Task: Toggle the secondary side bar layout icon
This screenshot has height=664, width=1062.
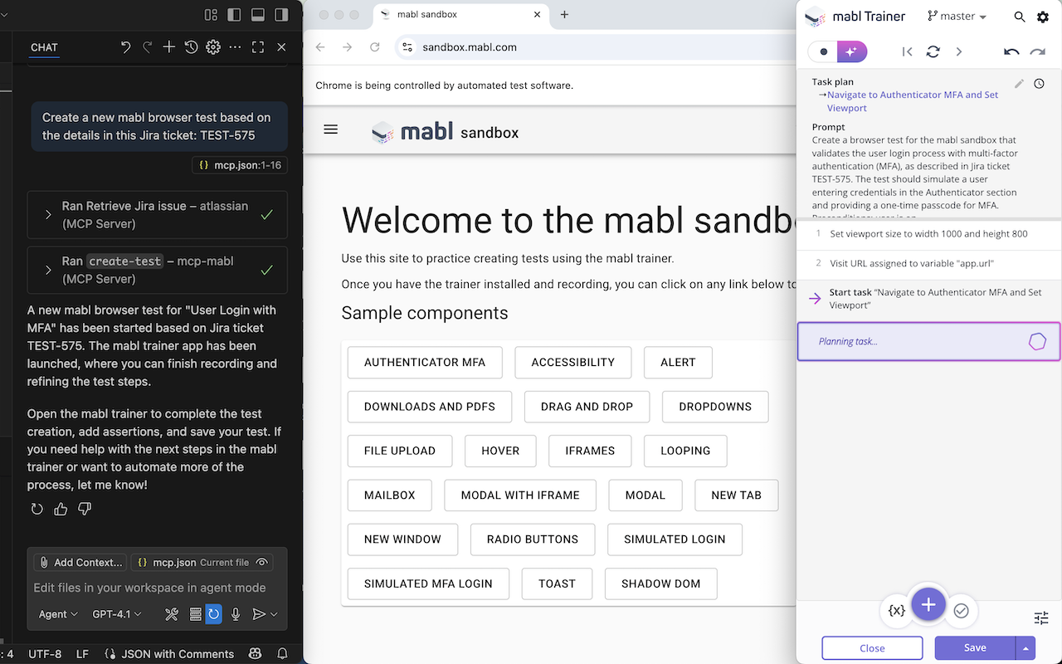Action: (x=282, y=15)
